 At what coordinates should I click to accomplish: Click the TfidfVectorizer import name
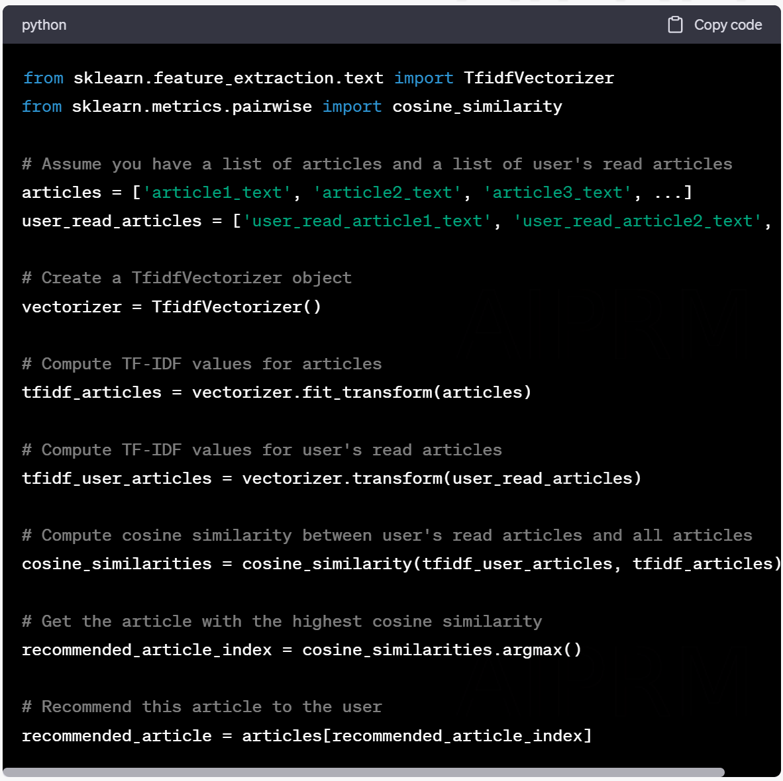pyautogui.click(x=539, y=78)
